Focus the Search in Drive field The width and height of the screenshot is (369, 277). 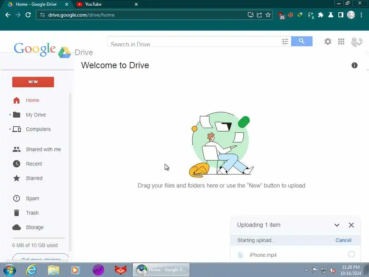pos(194,42)
